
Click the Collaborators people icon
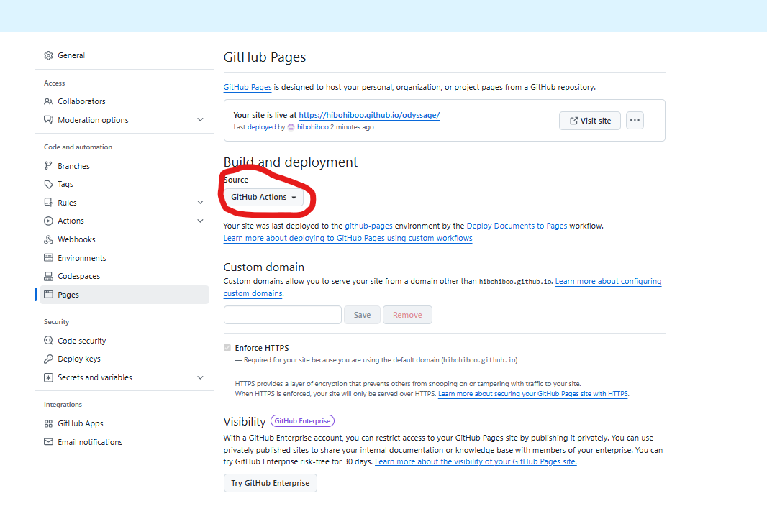click(x=48, y=101)
